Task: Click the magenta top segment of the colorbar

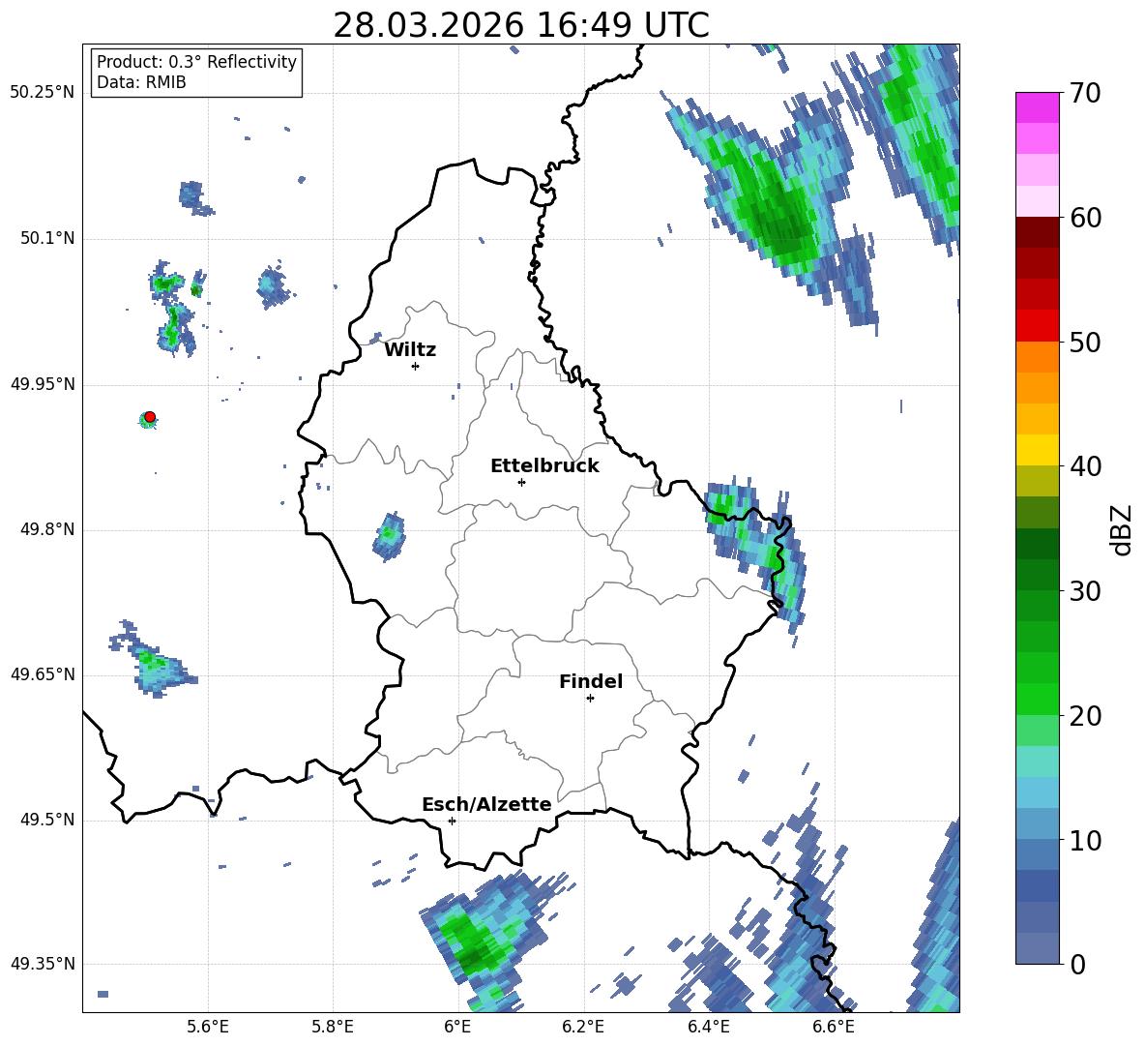Action: coord(1037,108)
